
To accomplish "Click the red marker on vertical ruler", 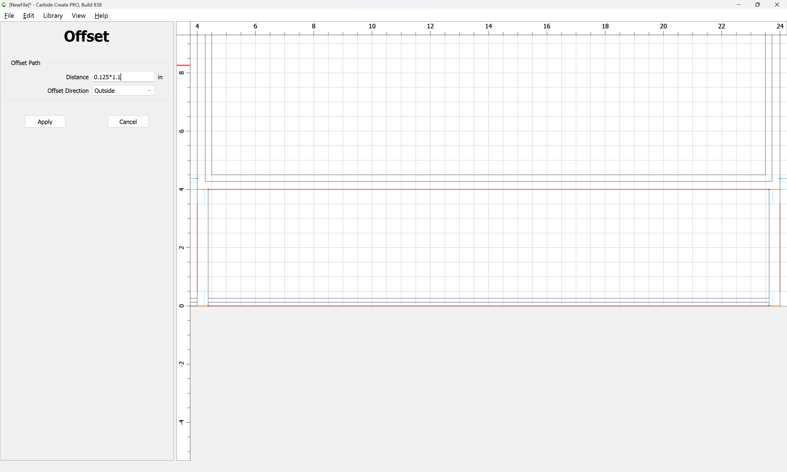I will point(183,65).
